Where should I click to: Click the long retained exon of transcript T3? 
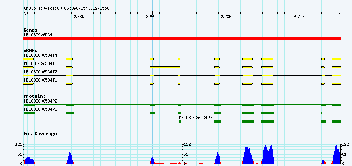165,67
